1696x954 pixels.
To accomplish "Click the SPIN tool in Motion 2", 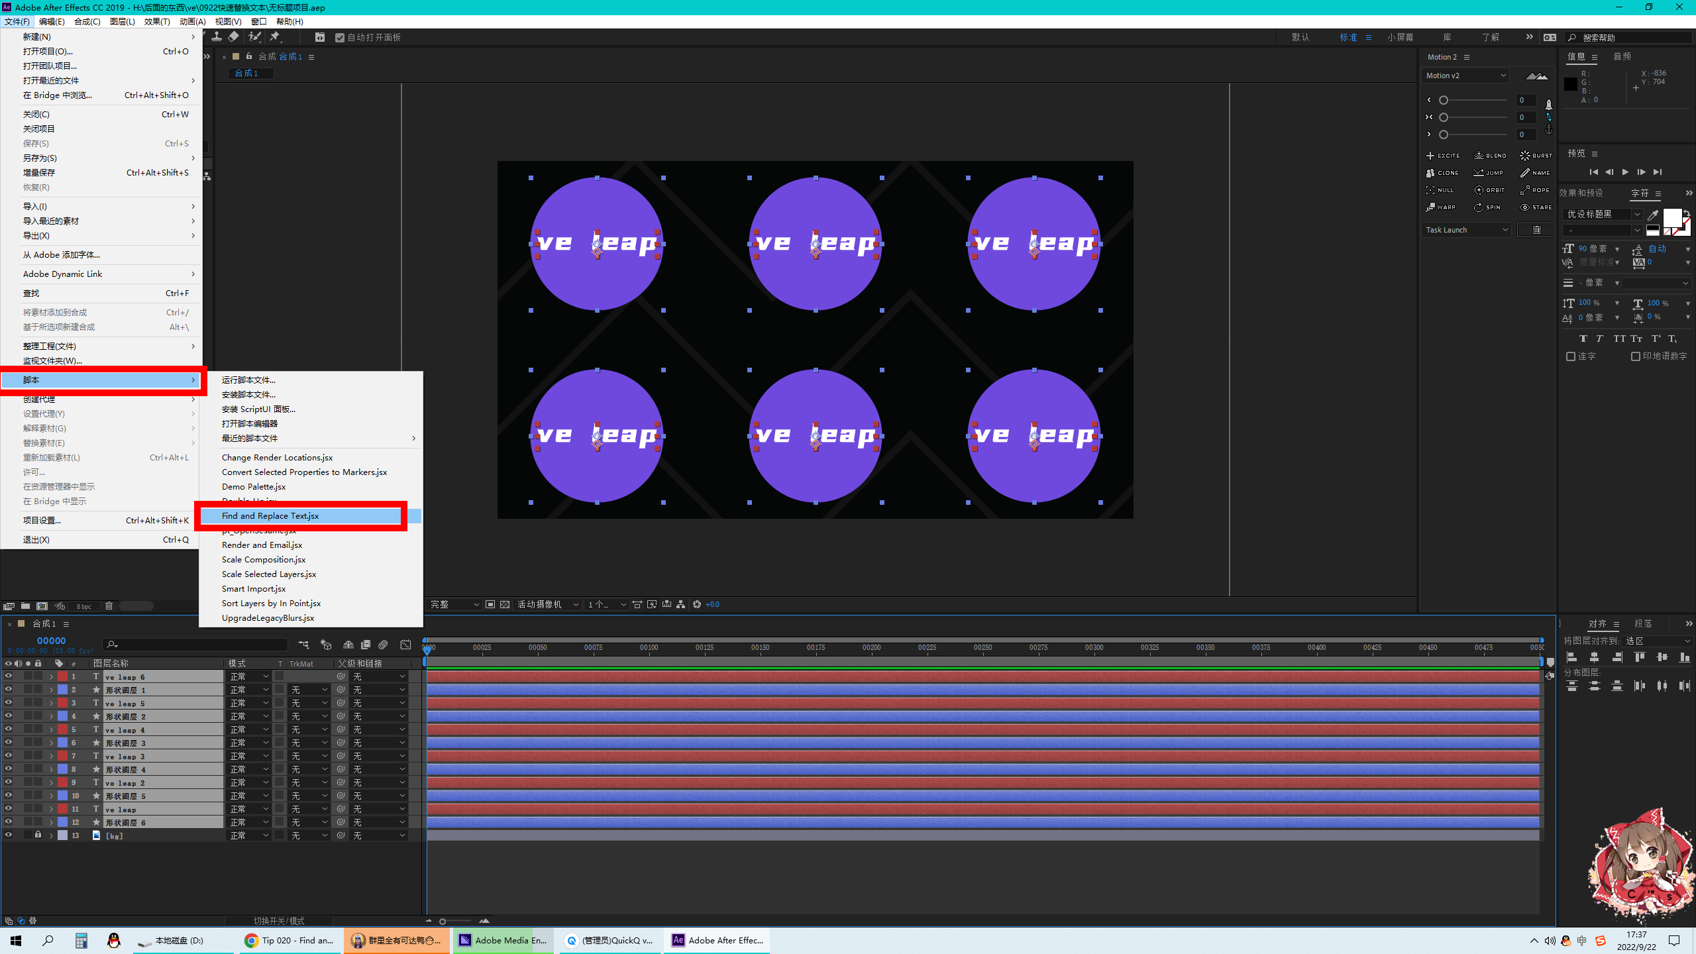I will pos(1487,207).
